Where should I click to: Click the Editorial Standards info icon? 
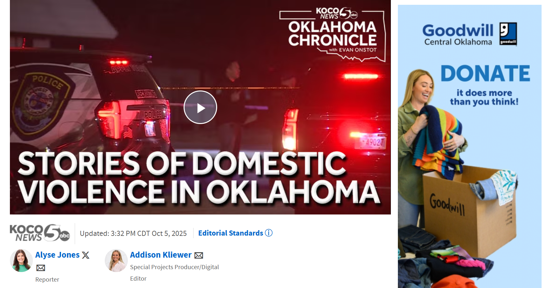[x=269, y=233]
